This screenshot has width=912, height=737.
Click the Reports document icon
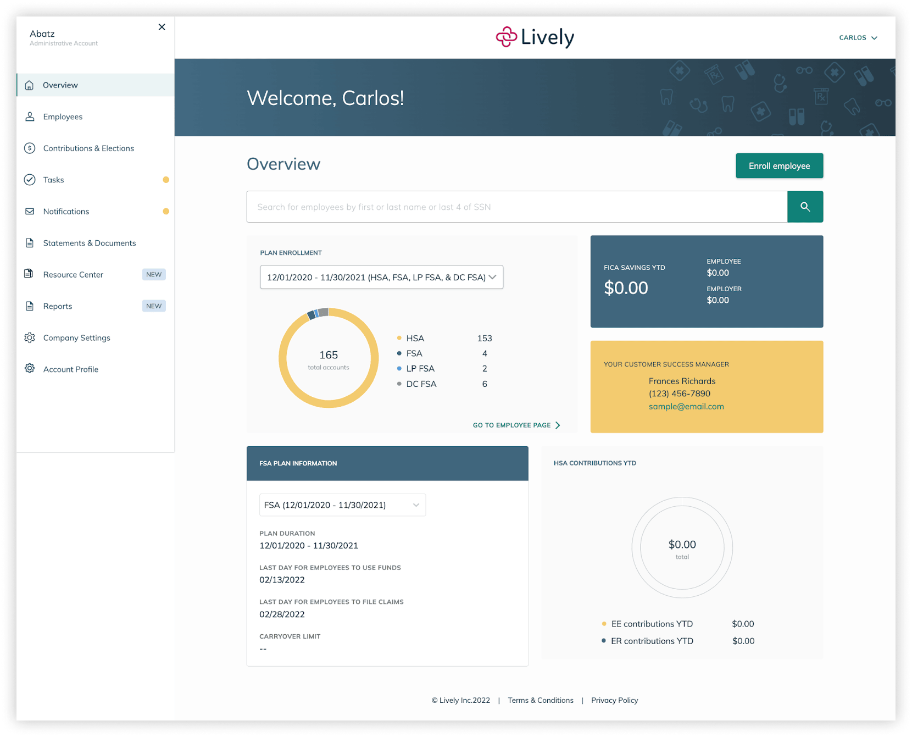[x=30, y=306]
